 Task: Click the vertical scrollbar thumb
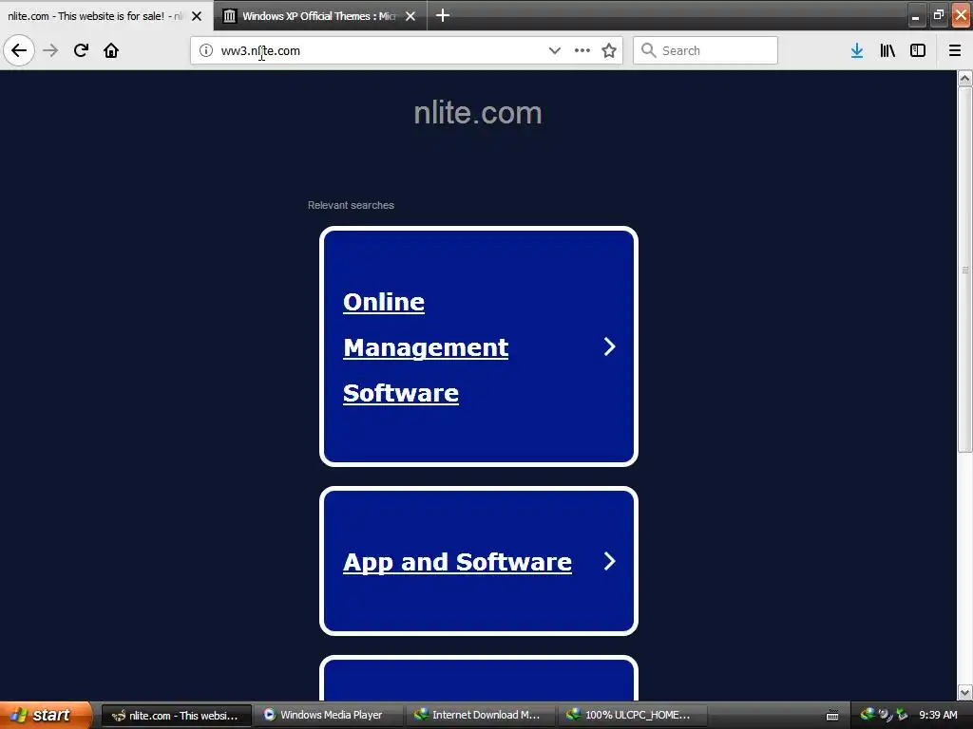[964, 270]
